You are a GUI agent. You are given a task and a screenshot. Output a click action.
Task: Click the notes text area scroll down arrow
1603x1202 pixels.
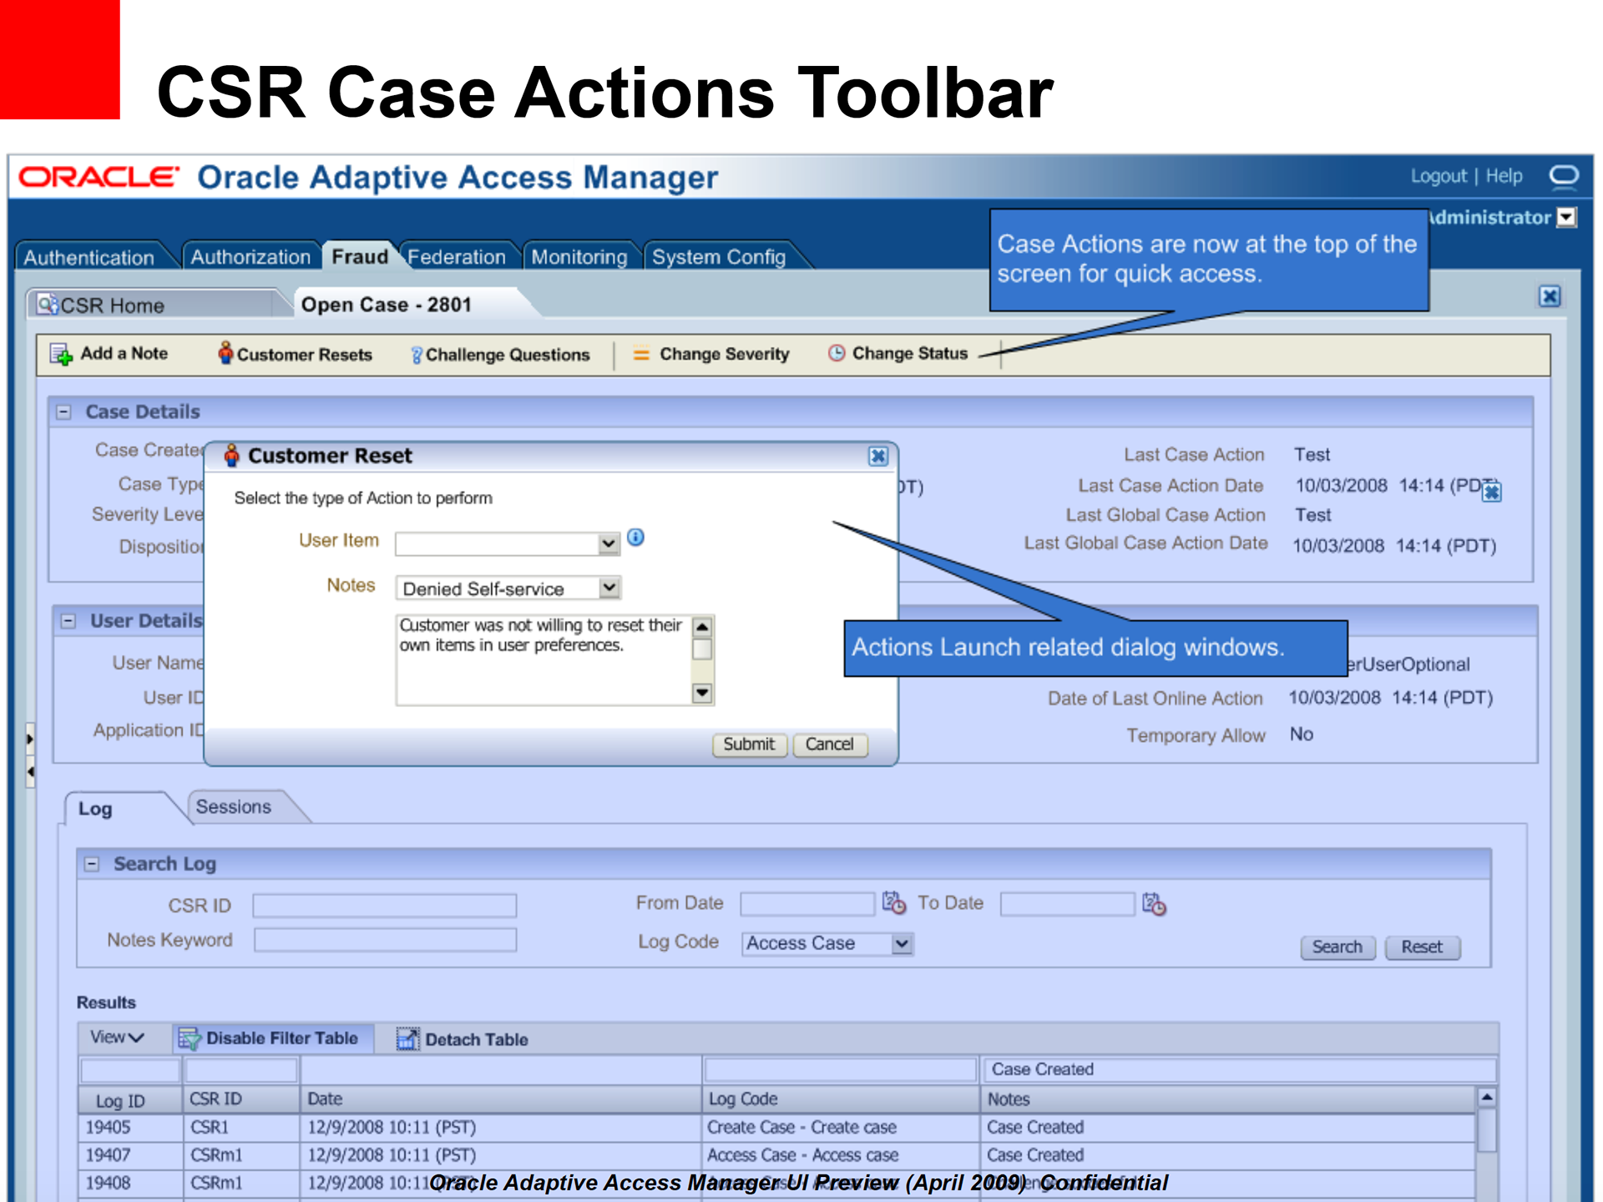[x=702, y=692]
